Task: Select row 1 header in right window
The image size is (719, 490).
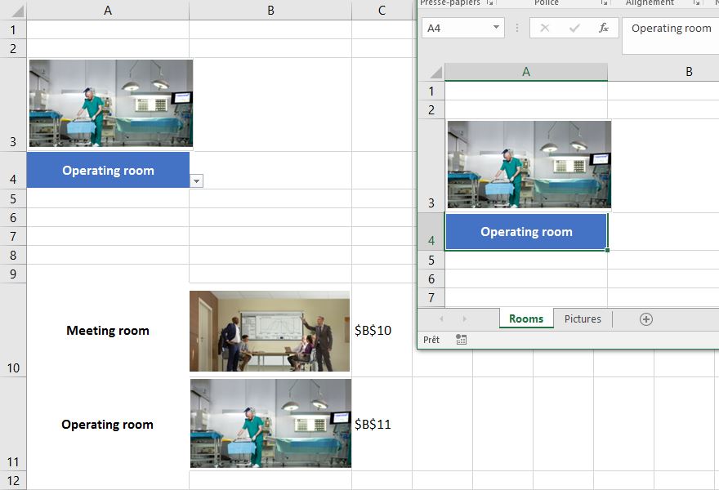Action: coord(431,91)
